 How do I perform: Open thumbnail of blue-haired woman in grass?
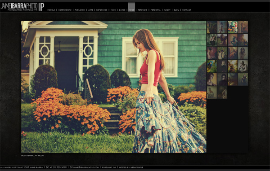212,66
